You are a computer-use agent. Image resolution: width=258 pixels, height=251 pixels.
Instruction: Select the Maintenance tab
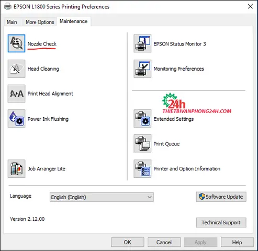click(73, 21)
